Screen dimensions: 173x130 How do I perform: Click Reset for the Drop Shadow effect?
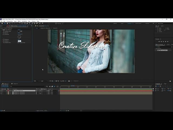click(19, 30)
